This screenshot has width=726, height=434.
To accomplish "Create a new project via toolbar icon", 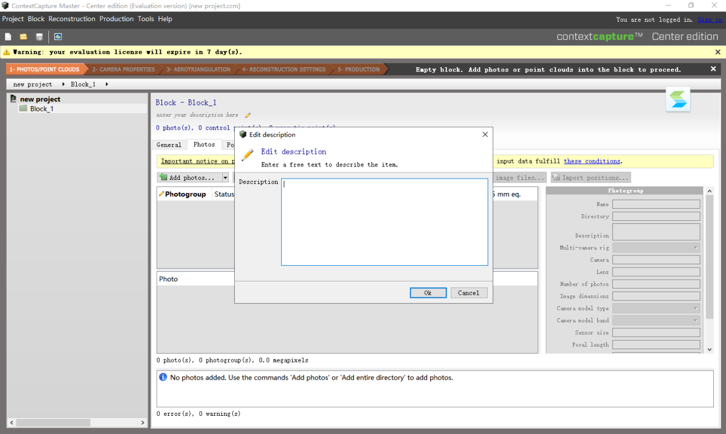I will pos(8,36).
